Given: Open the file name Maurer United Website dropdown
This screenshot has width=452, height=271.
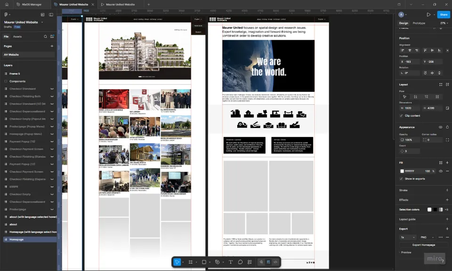Looking at the screenshot, I should pos(42,22).
